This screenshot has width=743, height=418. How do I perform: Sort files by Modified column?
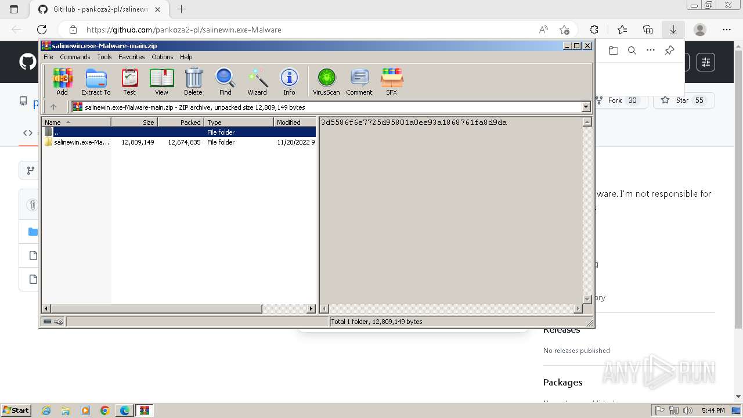(295, 122)
